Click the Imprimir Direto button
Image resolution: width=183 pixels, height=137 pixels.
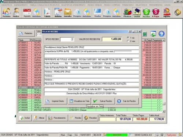tap(56, 101)
